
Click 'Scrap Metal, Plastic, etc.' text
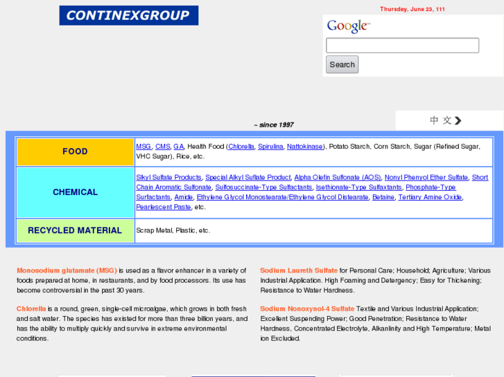click(173, 230)
